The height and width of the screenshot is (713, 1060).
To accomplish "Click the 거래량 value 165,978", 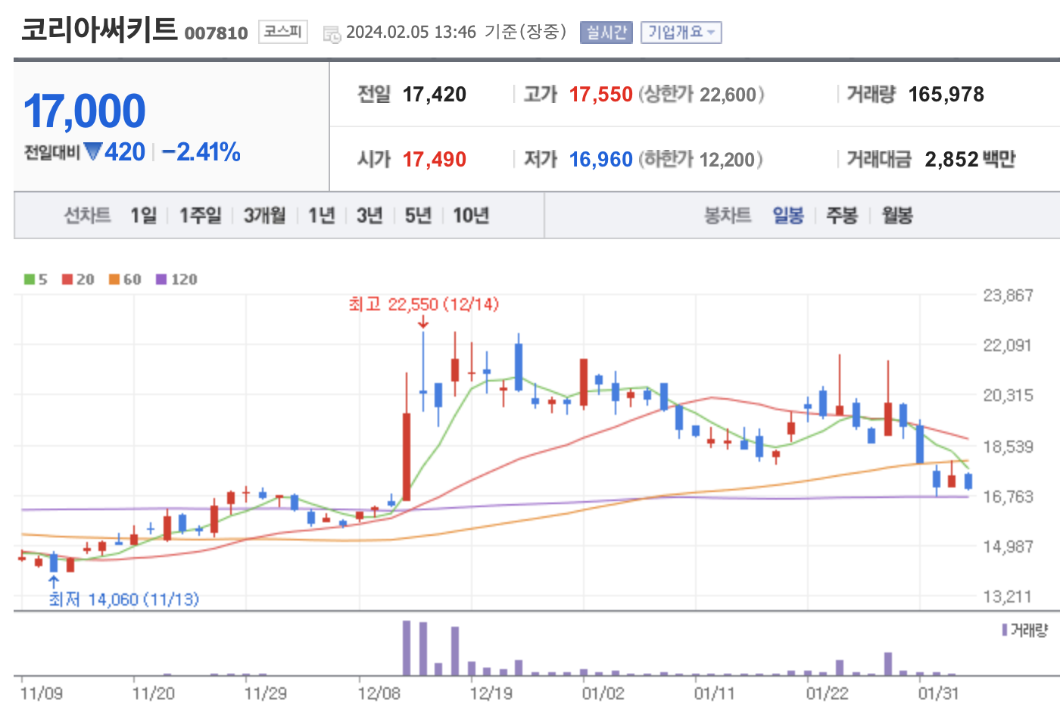I will coord(946,95).
